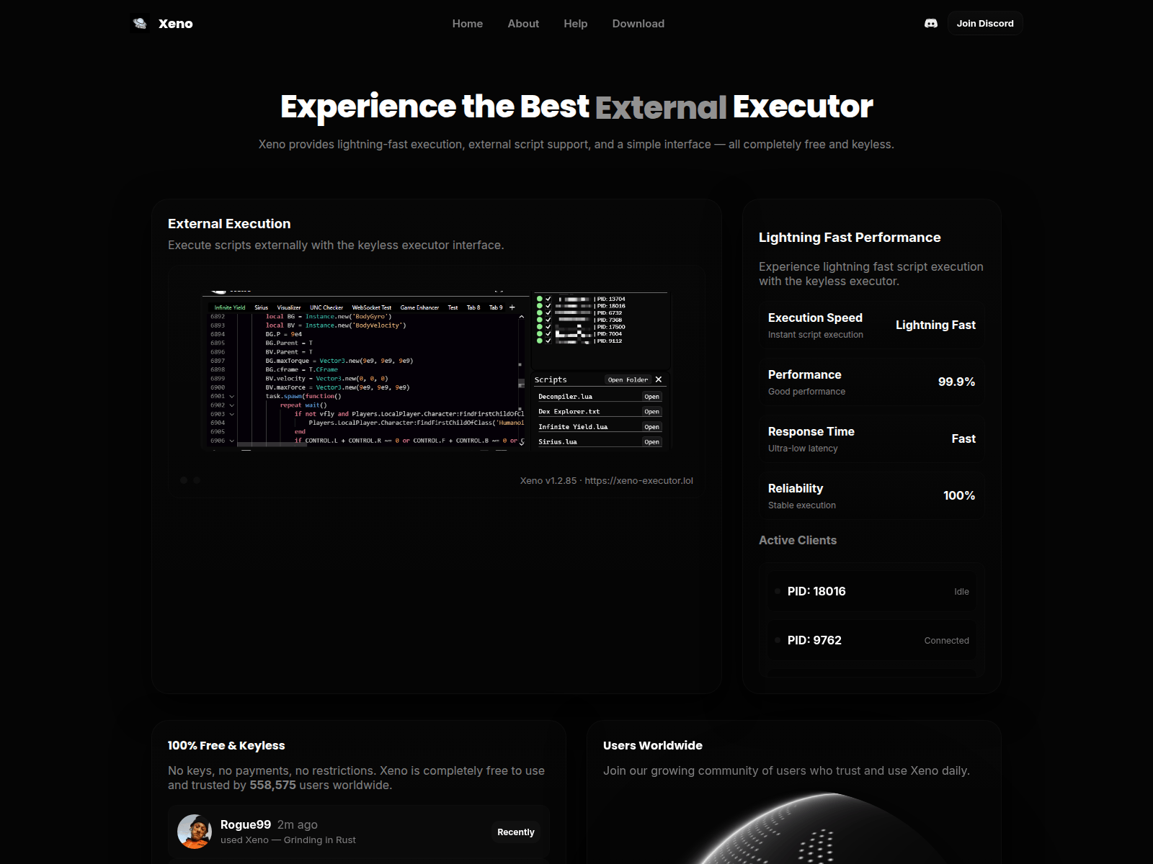
Task: Switch to the Game Enhancer tab
Action: click(419, 307)
